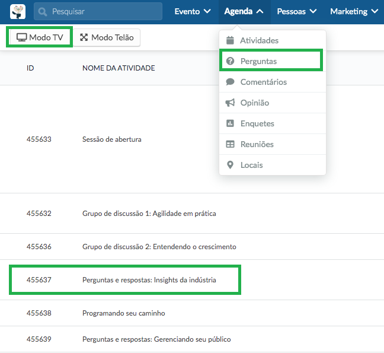The width and height of the screenshot is (384, 353).
Task: Click the ID column header
Action: coord(30,68)
